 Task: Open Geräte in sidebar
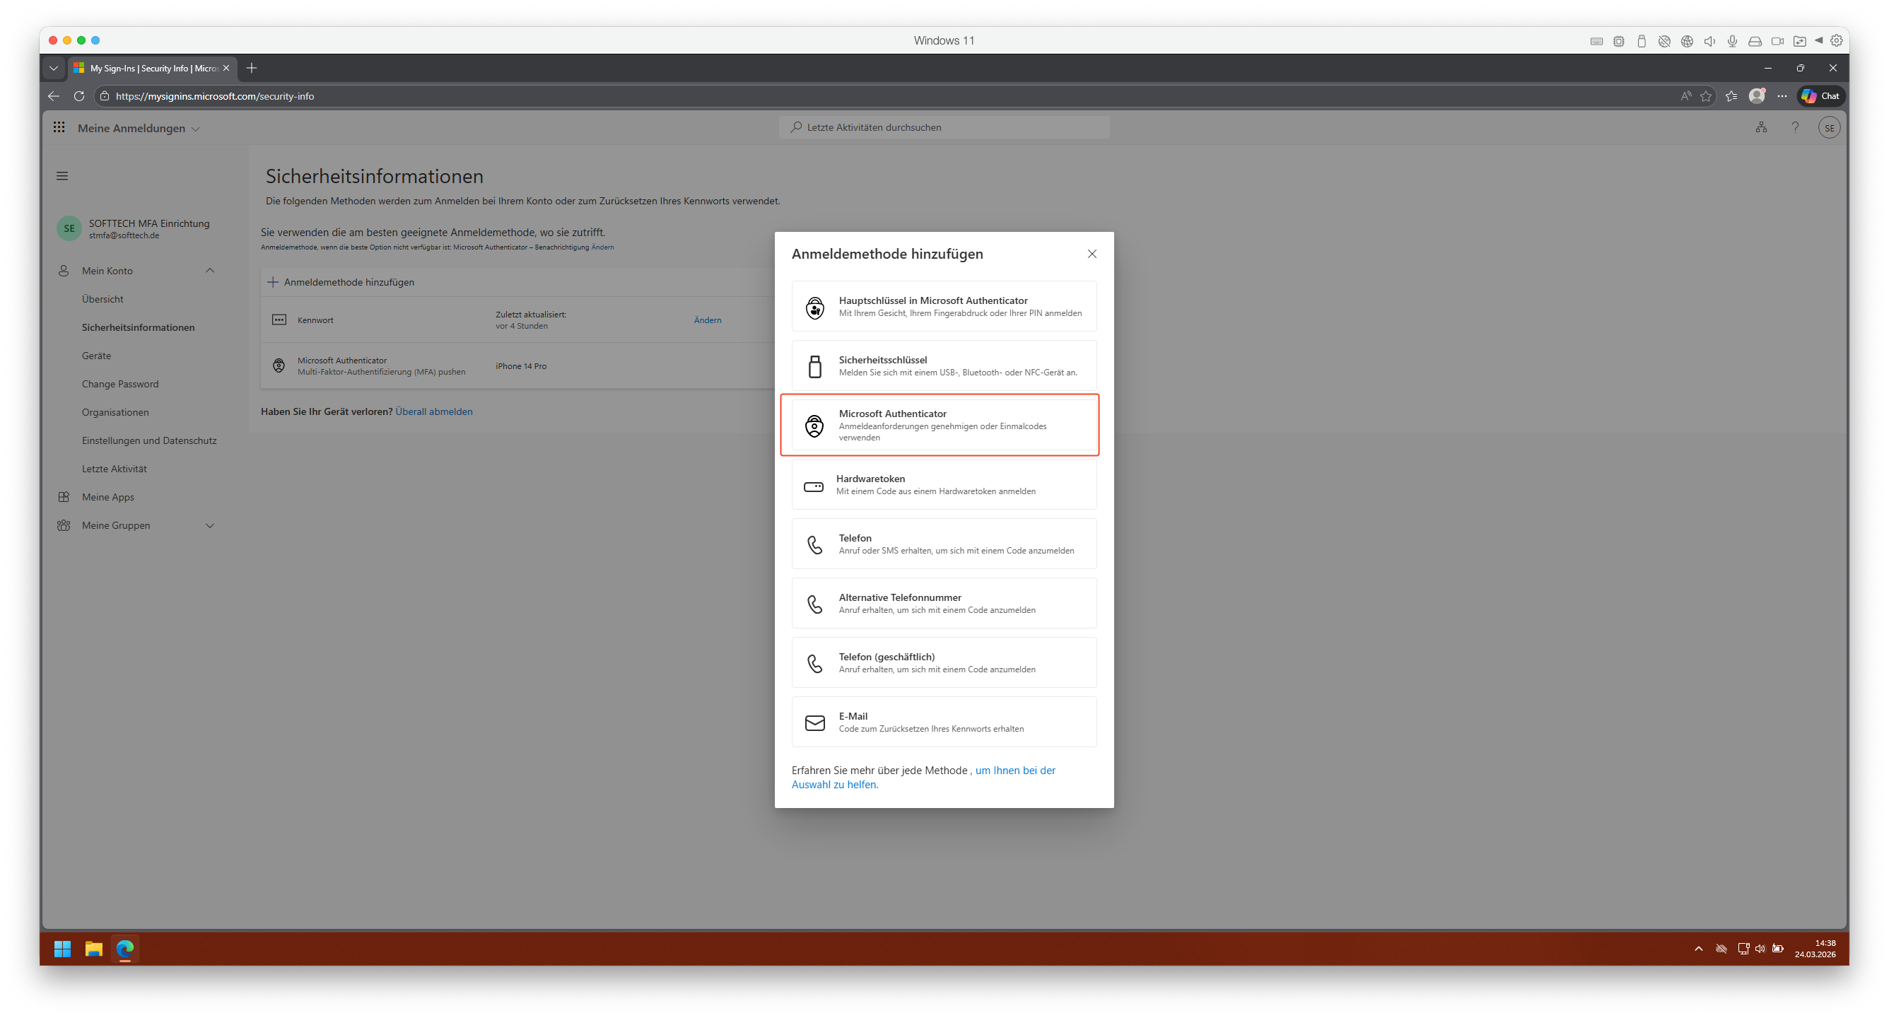tap(96, 356)
